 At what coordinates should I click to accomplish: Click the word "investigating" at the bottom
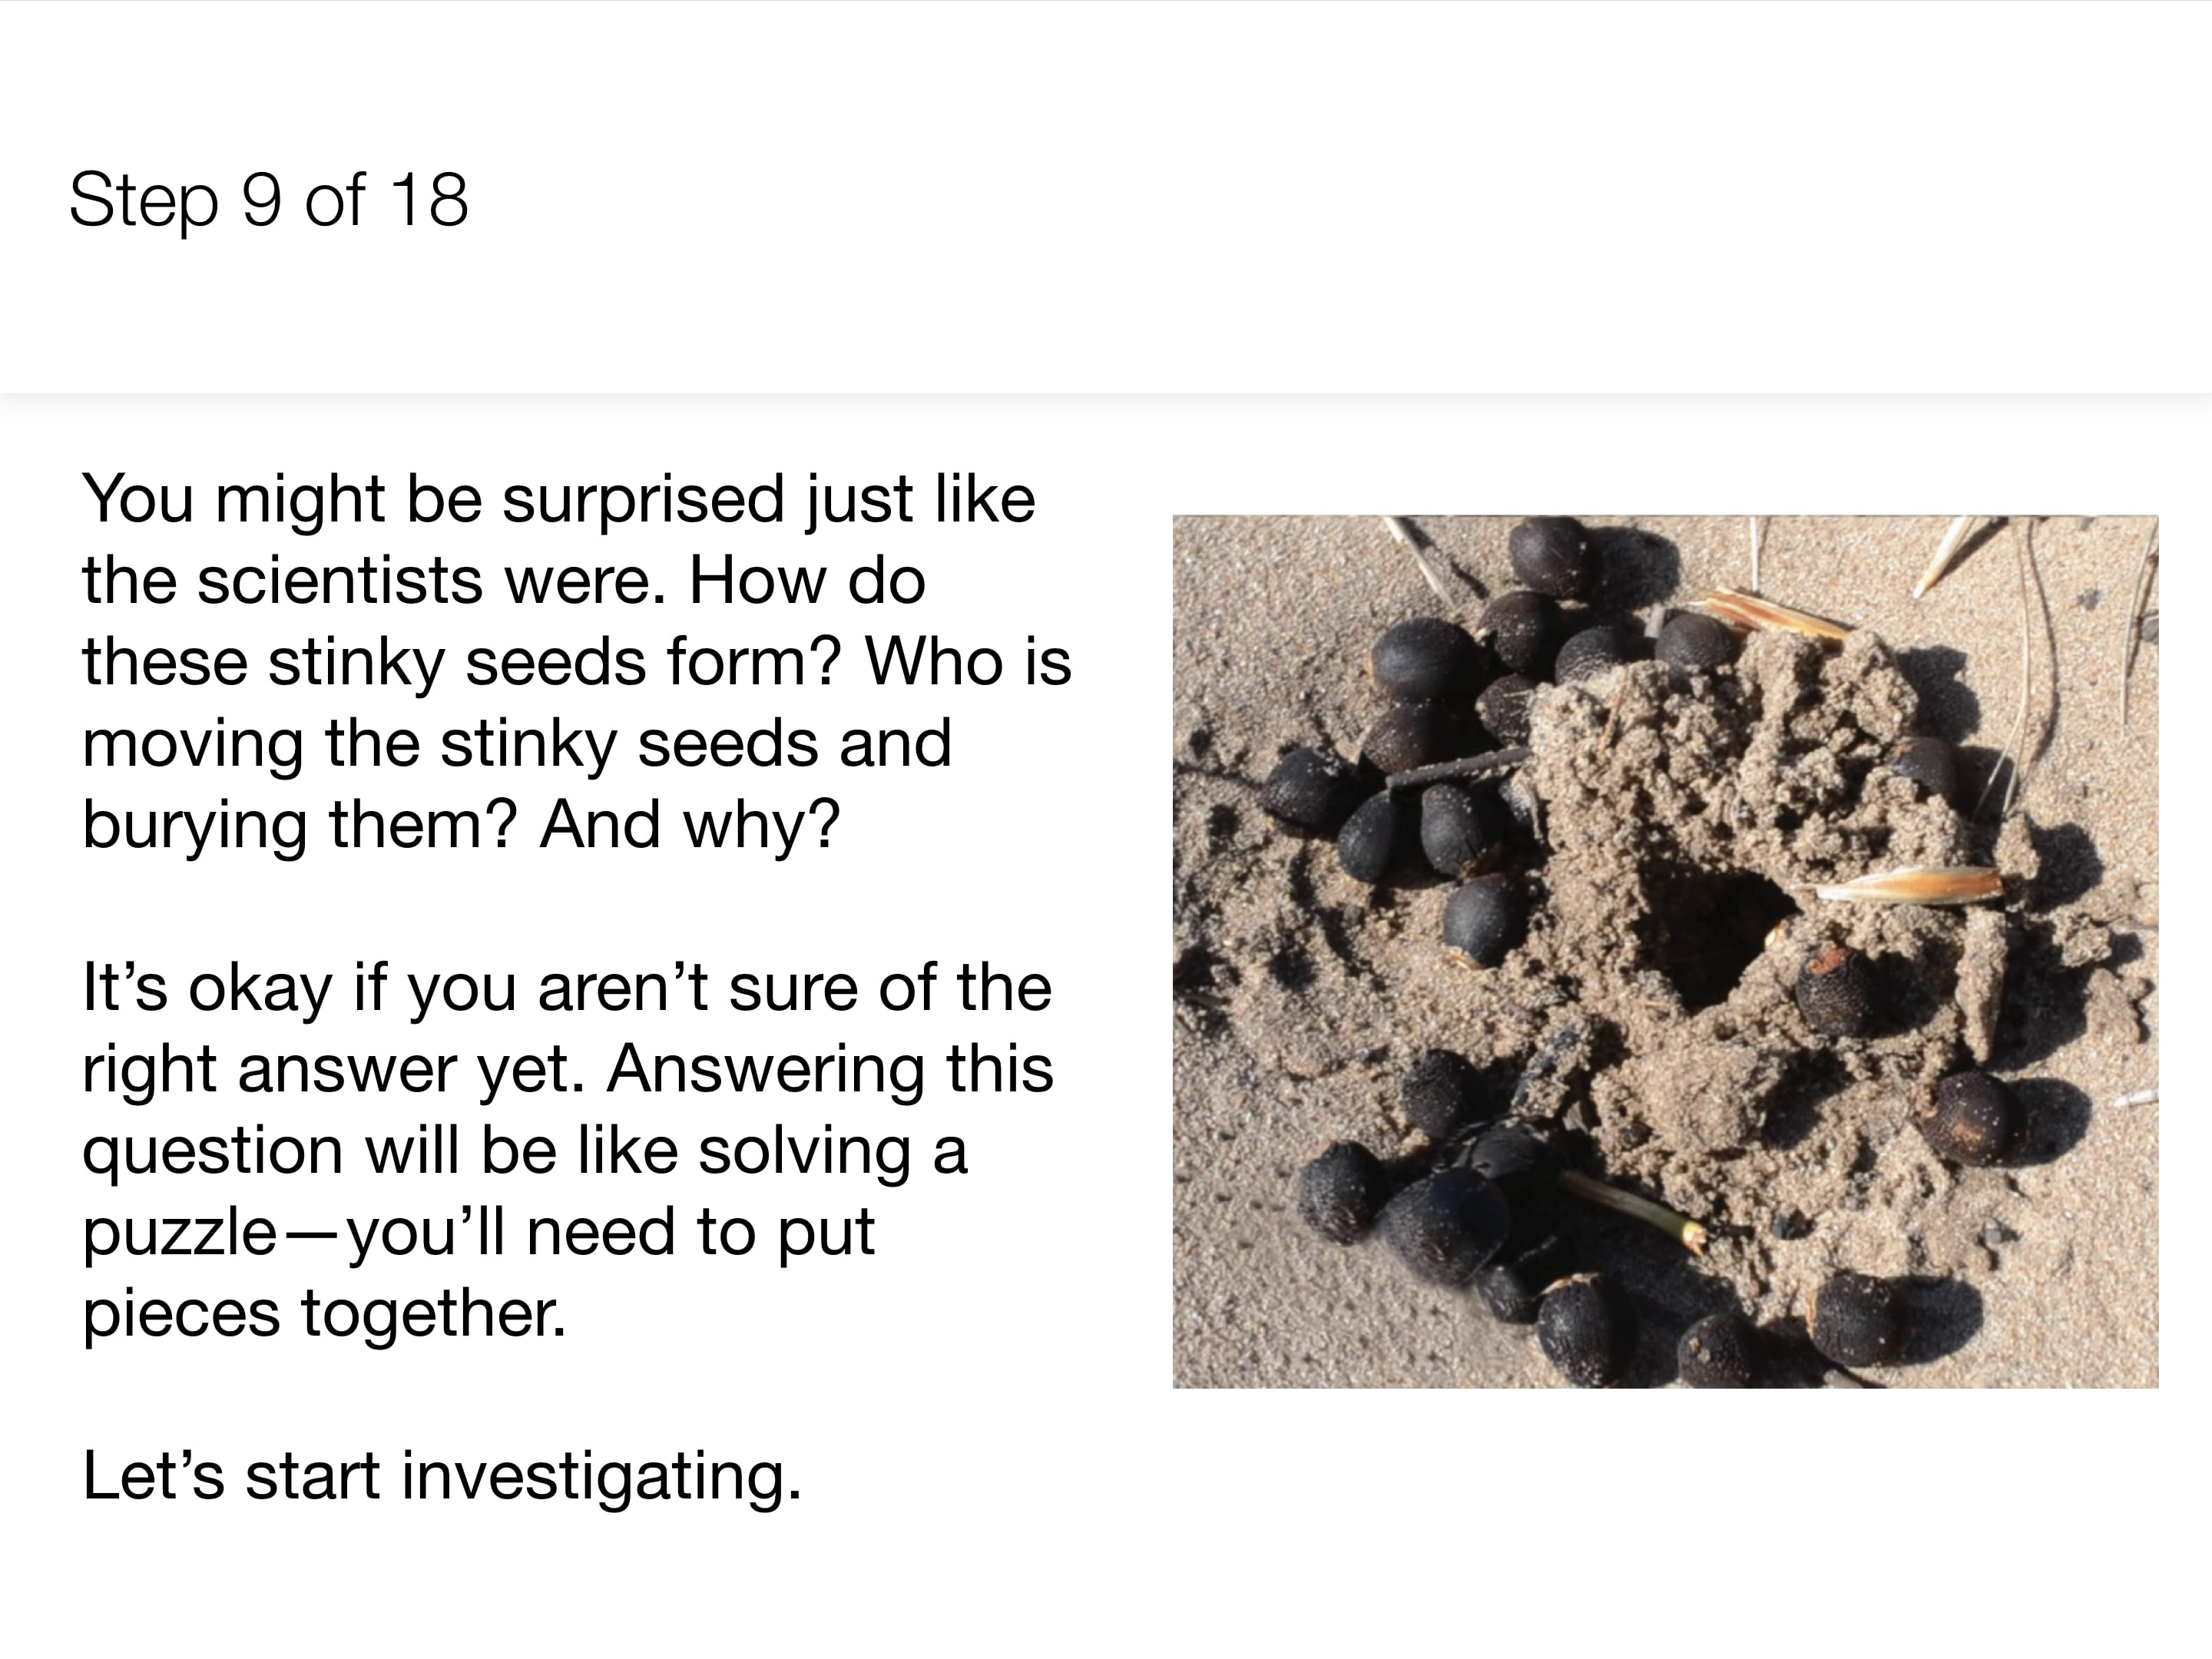pyautogui.click(x=601, y=1476)
